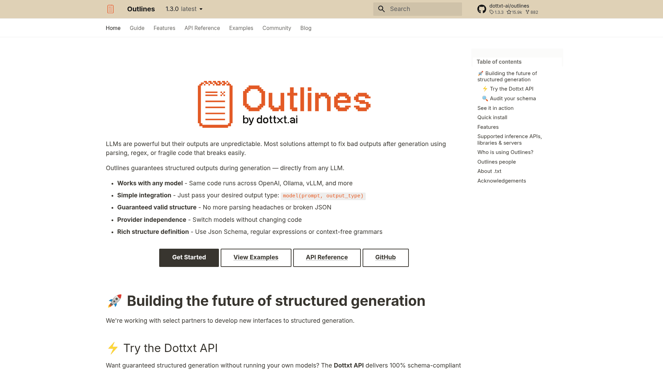
Task: Switch to the Features tab
Action: [x=164, y=28]
